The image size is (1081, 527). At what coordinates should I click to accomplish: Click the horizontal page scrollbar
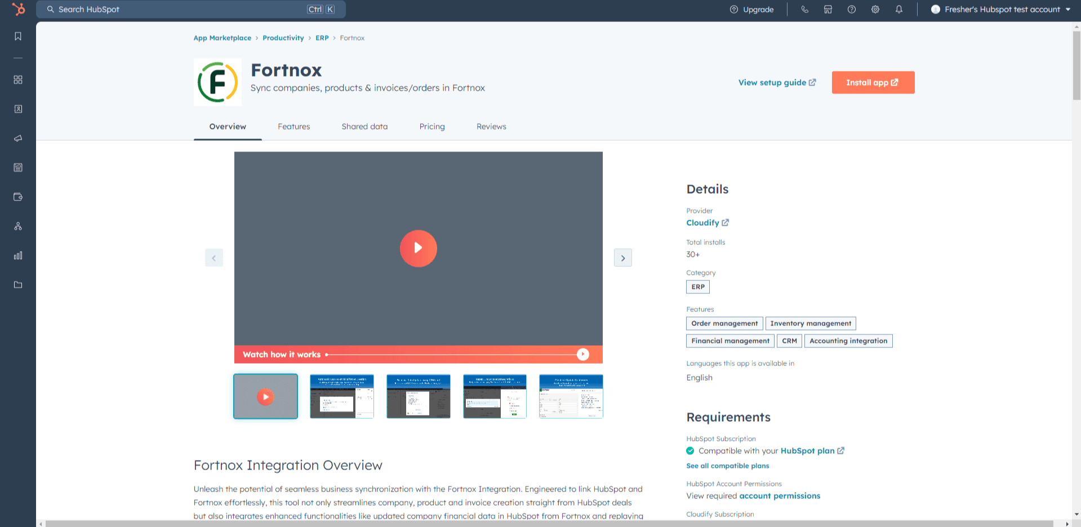click(x=549, y=524)
